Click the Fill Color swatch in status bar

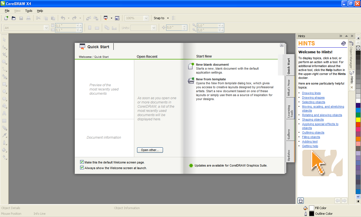tap(311, 208)
